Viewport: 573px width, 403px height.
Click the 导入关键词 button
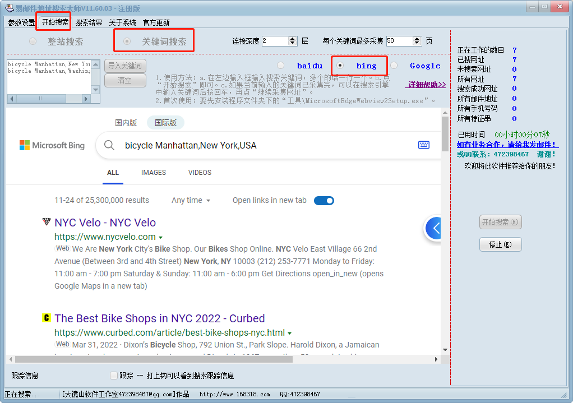tap(125, 66)
